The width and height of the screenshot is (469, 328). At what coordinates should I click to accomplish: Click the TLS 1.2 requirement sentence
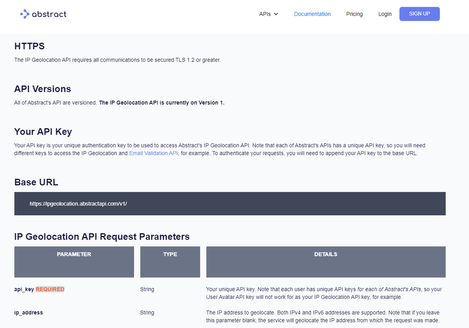tap(117, 60)
